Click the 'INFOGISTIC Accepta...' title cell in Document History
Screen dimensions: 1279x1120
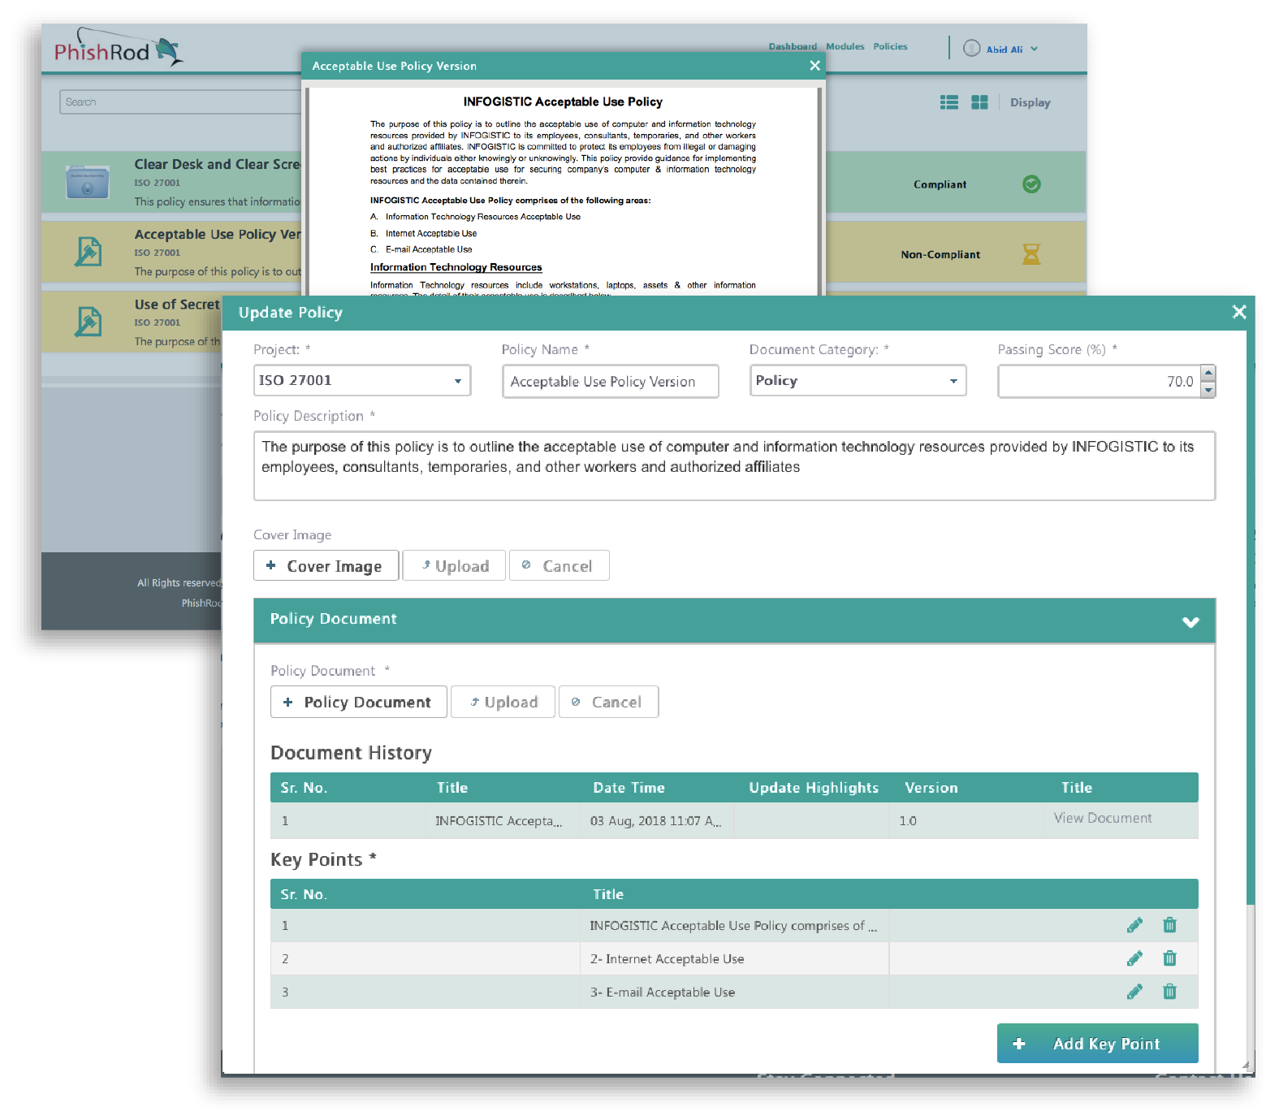(503, 820)
